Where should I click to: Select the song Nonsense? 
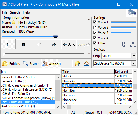[88, 100]
